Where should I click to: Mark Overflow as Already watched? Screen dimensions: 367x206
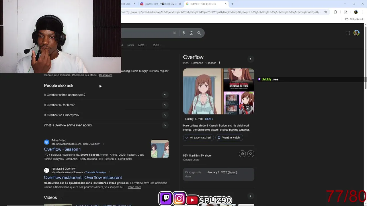point(198,138)
